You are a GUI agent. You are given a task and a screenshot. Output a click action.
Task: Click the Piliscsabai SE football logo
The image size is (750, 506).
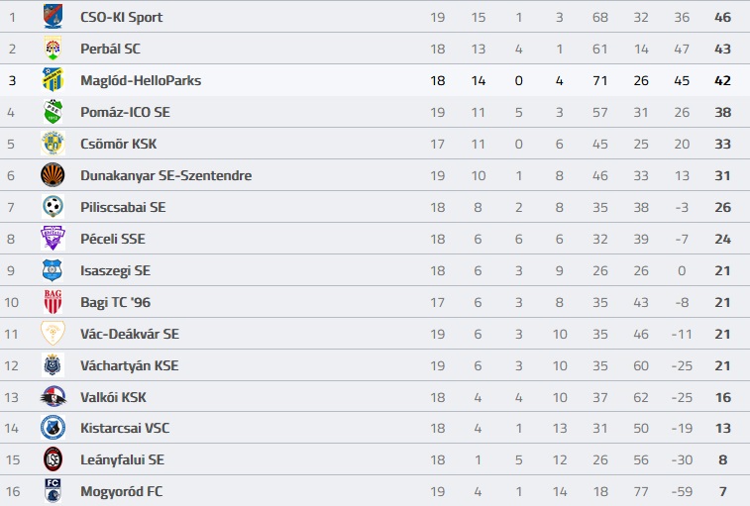click(x=53, y=207)
